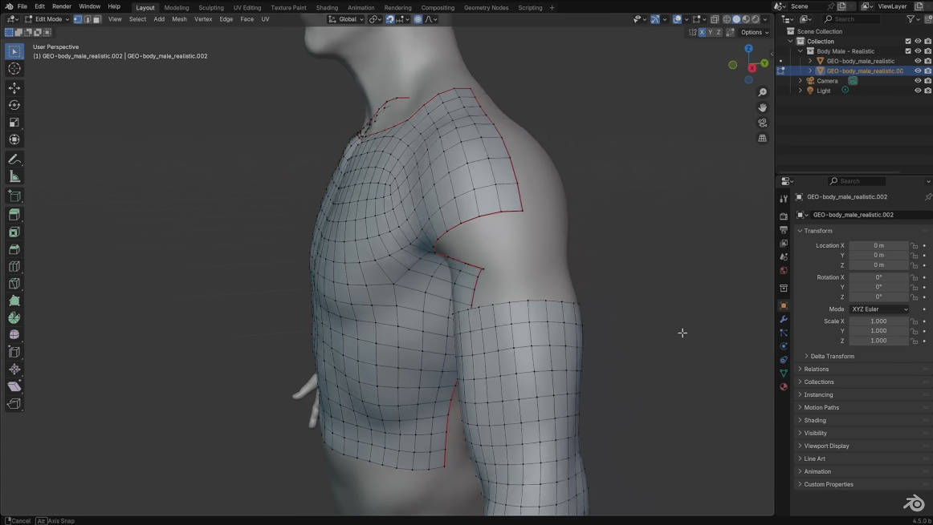Activate the Rotate tool
This screenshot has width=933, height=525.
pos(14,104)
